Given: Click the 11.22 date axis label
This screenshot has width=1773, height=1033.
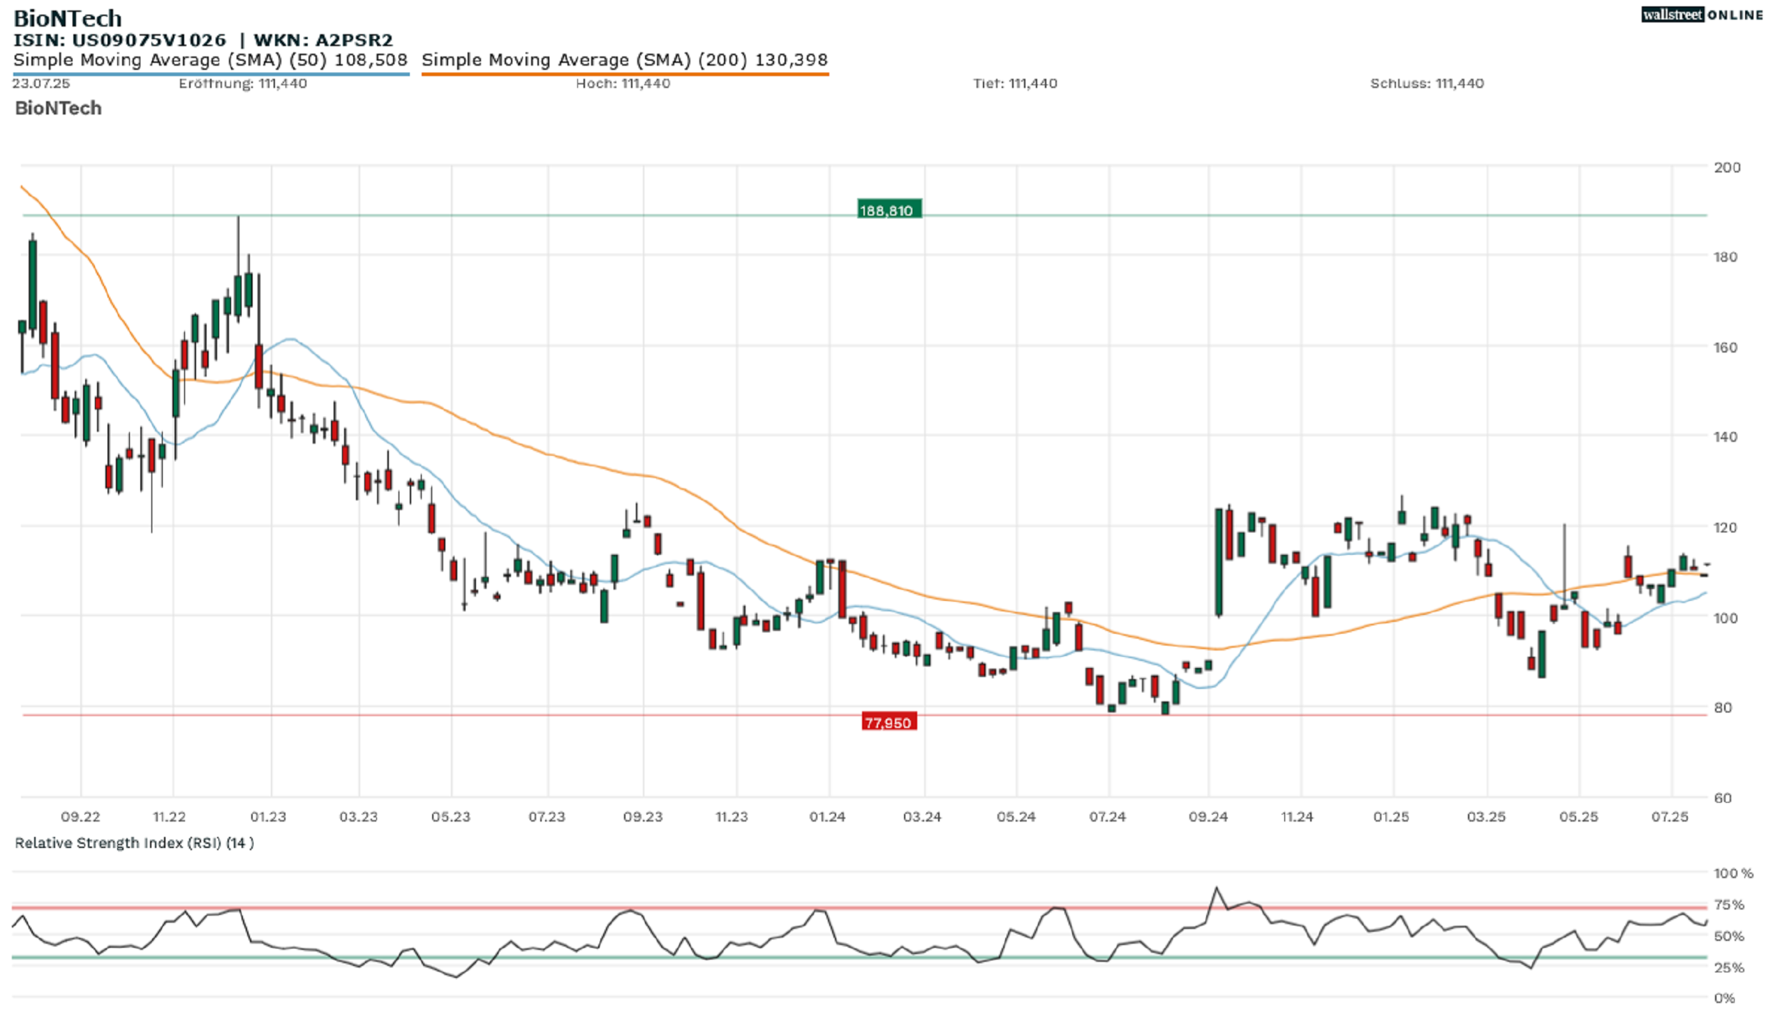Looking at the screenshot, I should 169,817.
